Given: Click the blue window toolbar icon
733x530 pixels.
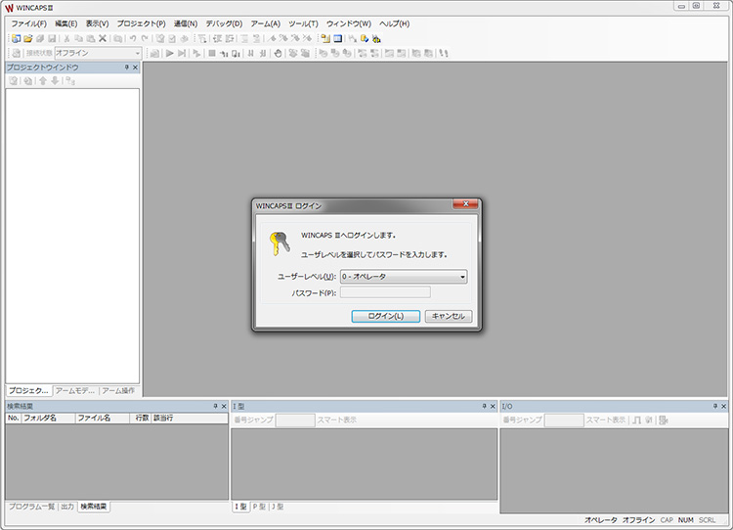Looking at the screenshot, I should [337, 39].
